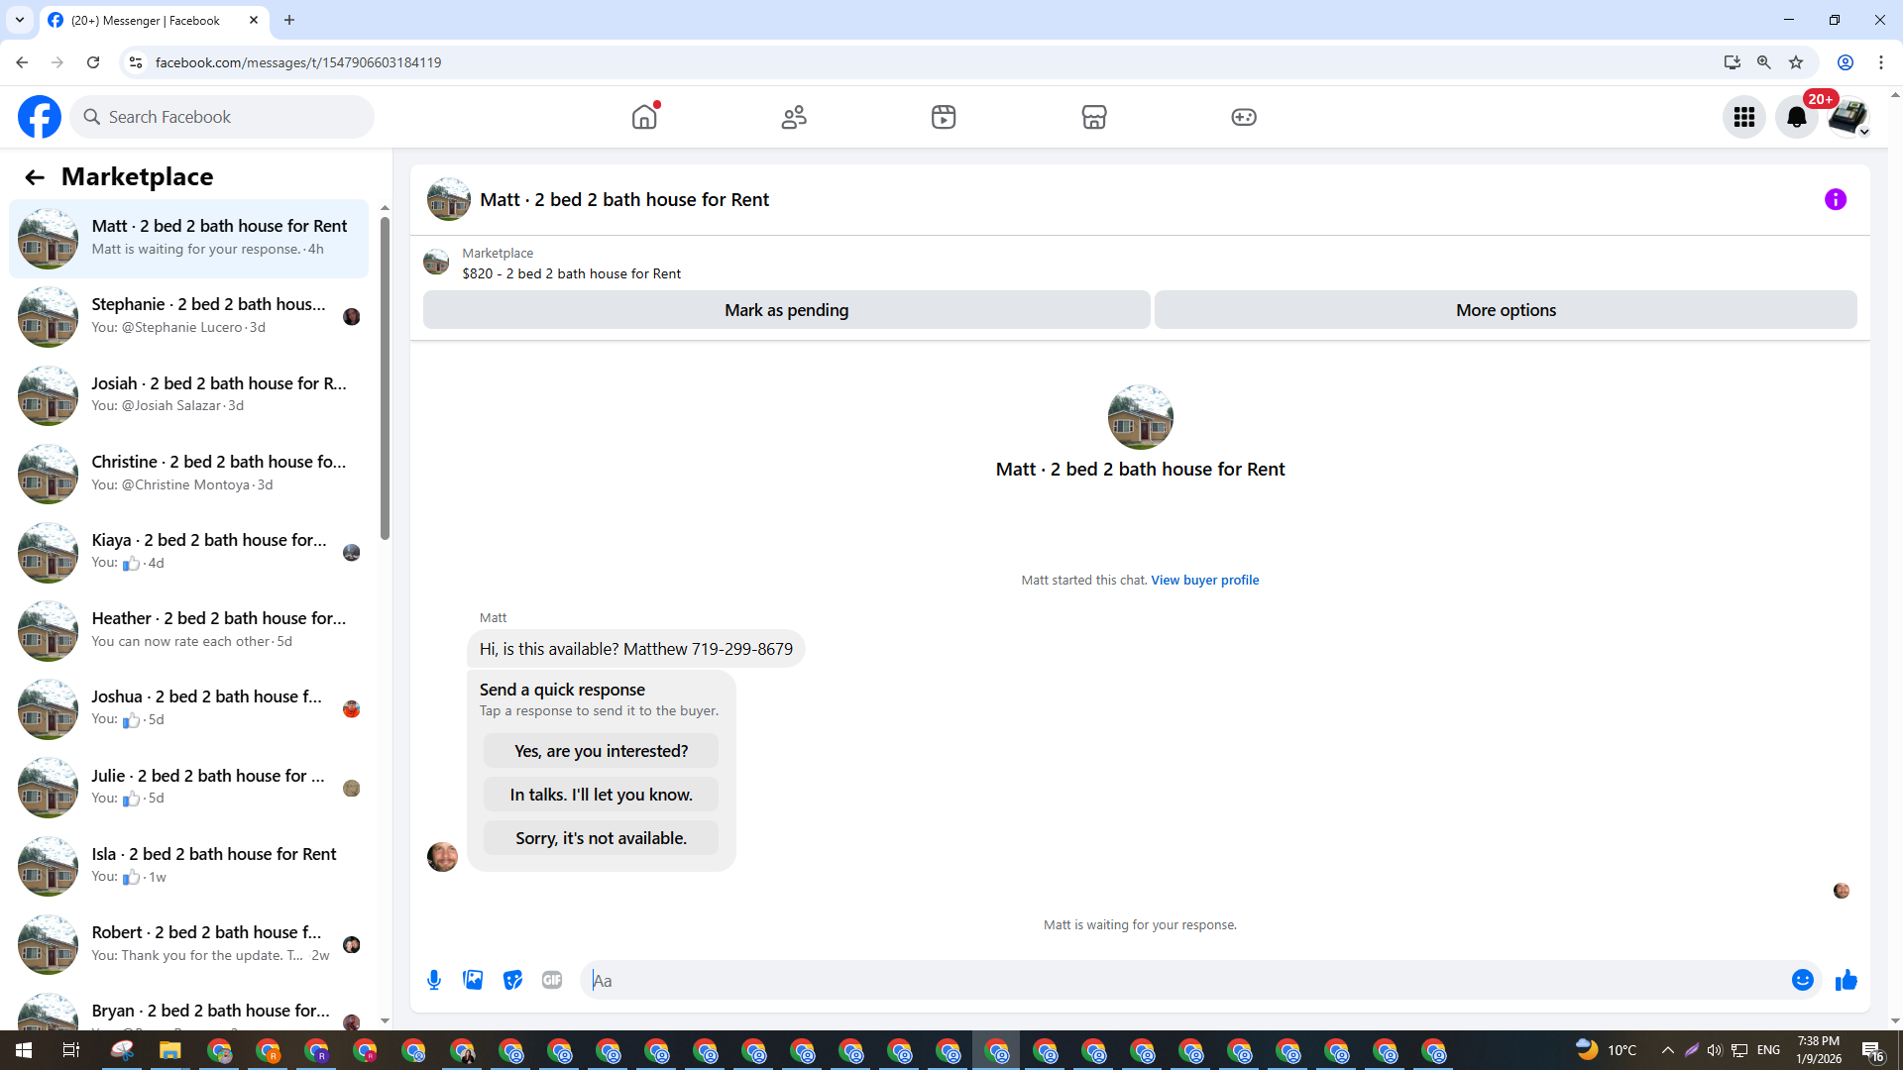Go to Marketplace tab in top bar
This screenshot has height=1070, width=1903.
1093,117
